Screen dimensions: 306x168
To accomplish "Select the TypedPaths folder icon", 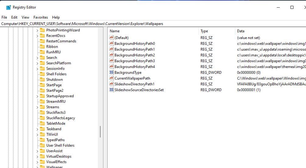I will 42,140.
